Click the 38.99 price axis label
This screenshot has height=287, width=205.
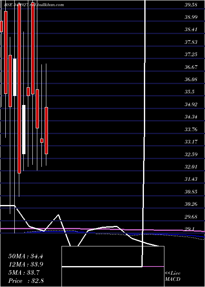pyautogui.click(x=191, y=17)
